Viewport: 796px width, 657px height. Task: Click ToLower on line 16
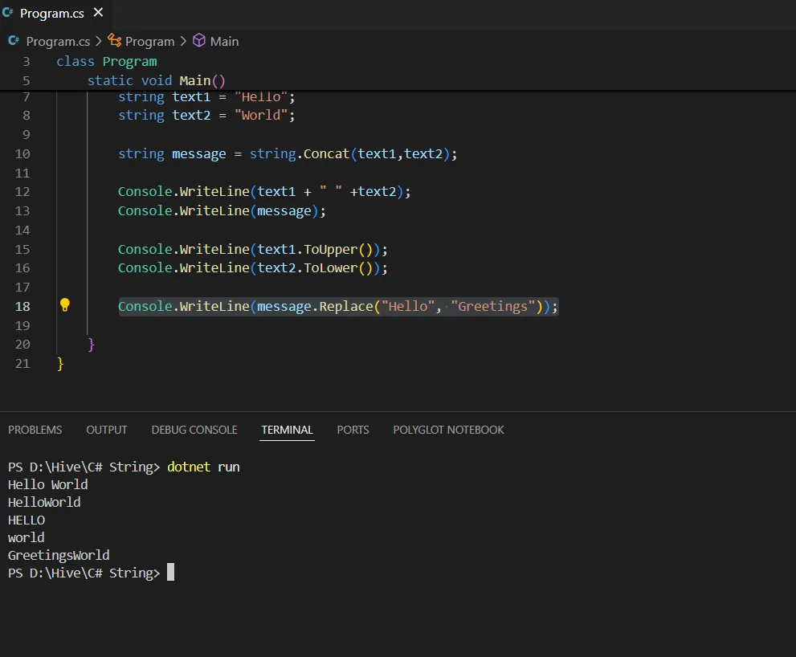[330, 268]
